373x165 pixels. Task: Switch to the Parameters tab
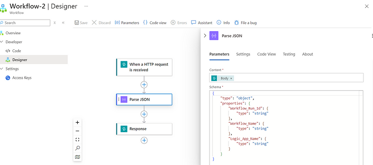(219, 54)
